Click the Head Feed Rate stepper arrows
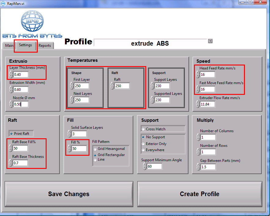Image resolution: width=270 pixels, height=216 pixels. [198, 74]
